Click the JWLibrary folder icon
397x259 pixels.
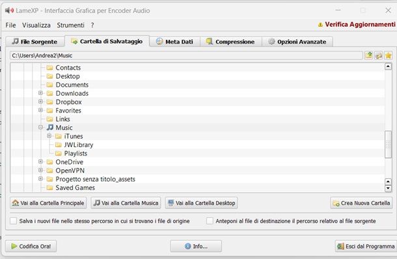coord(59,145)
